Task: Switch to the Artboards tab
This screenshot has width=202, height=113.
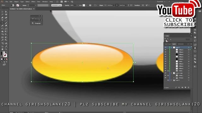Action: click(181, 44)
